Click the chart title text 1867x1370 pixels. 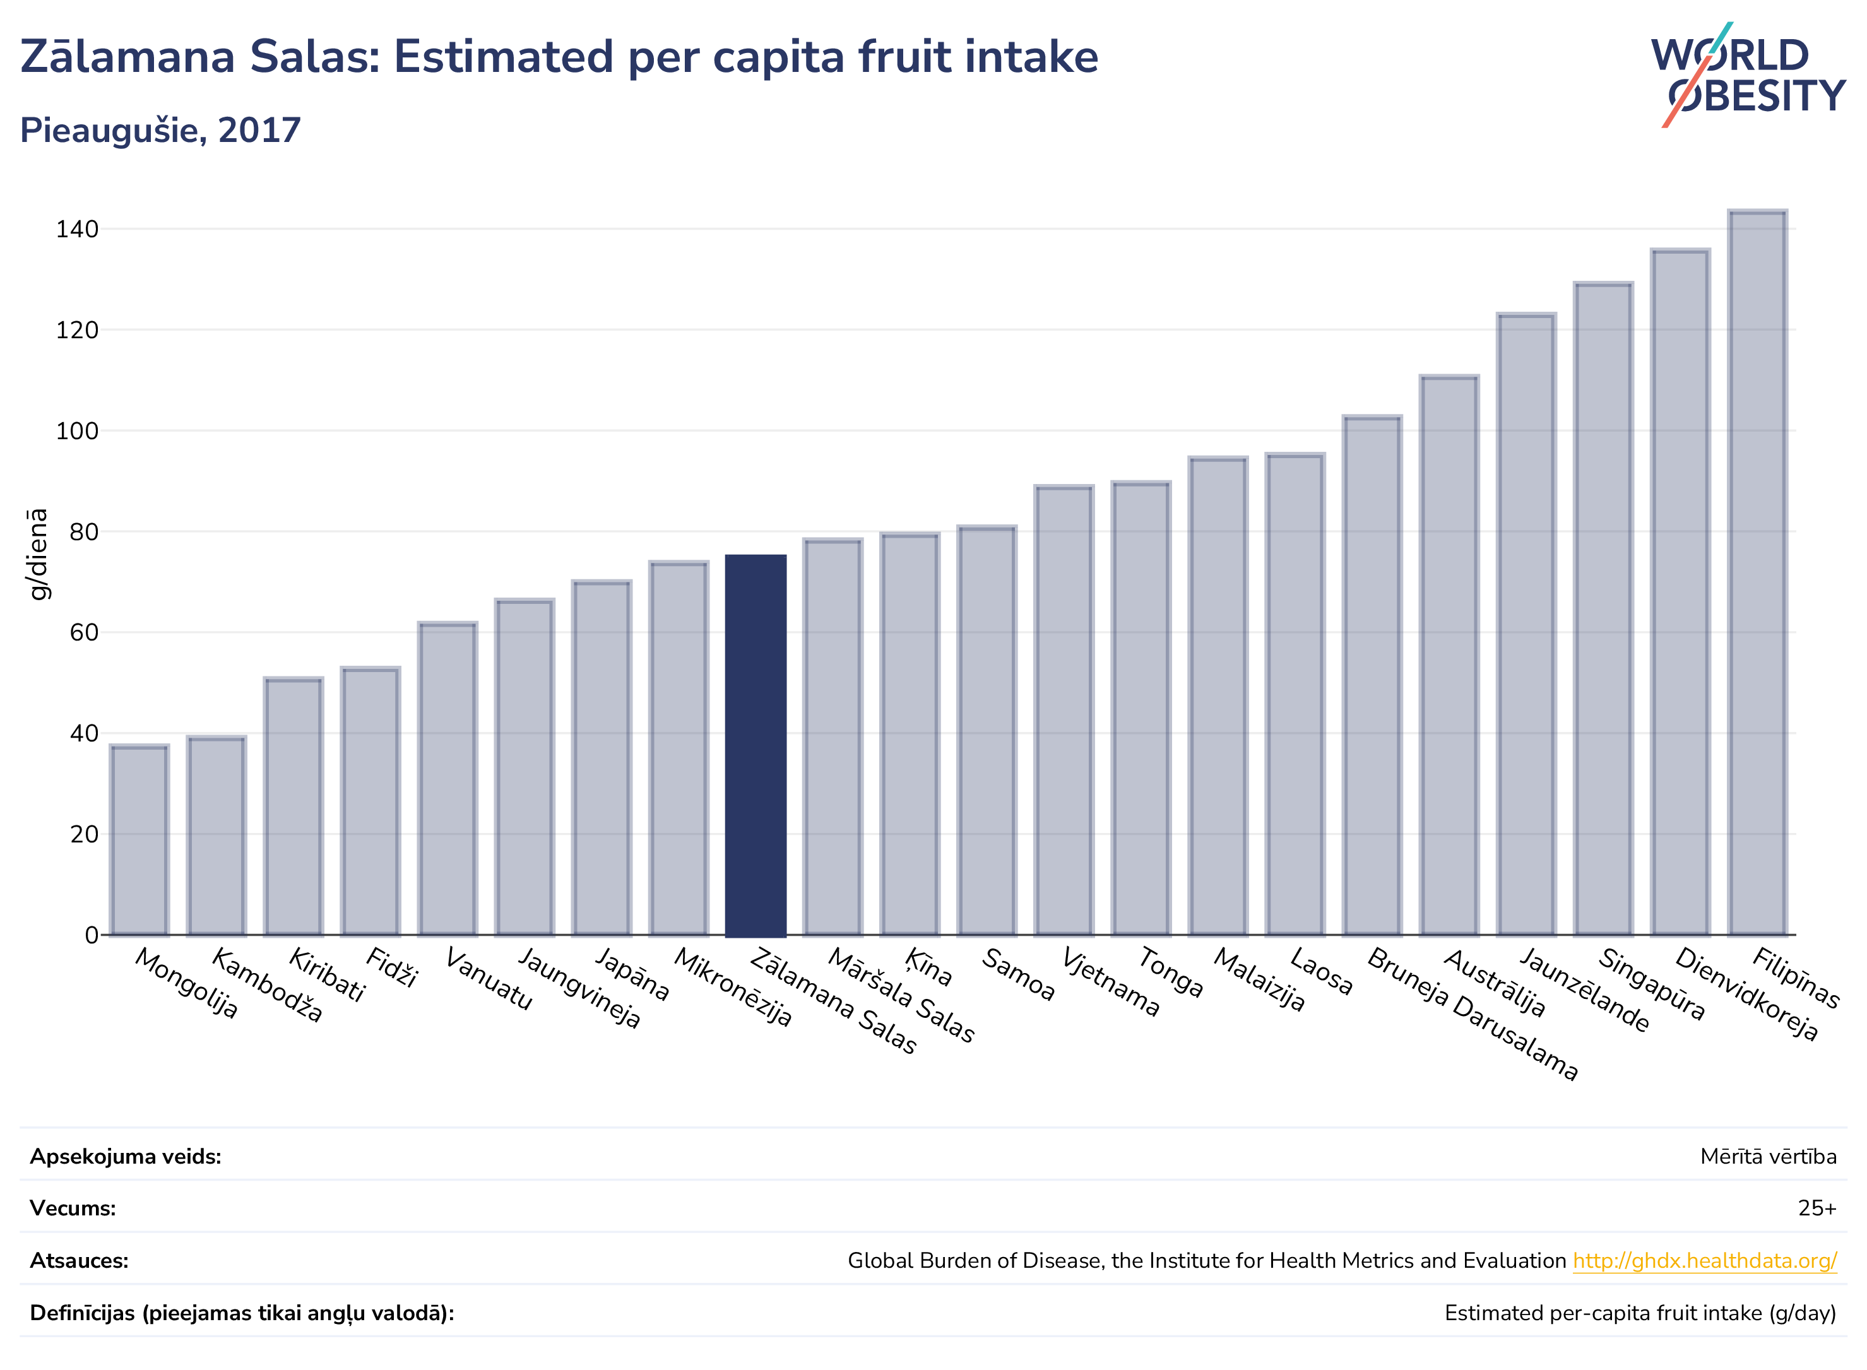559,56
